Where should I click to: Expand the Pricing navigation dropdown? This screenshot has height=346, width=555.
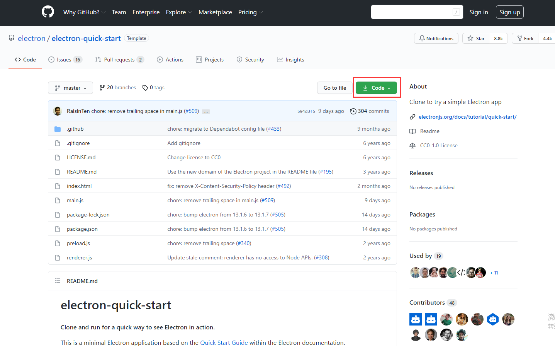pyautogui.click(x=250, y=12)
